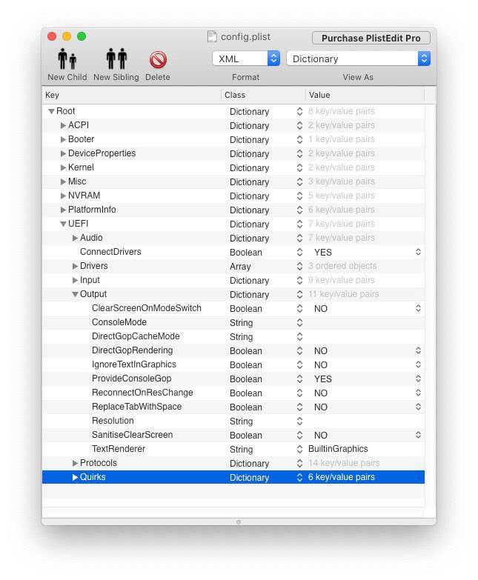Viewport: 478px width, 580px height.
Task: Expand the Booter node
Action: 63,139
